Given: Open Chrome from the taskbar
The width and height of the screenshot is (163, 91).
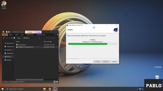Looking at the screenshot, I should (x=50, y=89).
